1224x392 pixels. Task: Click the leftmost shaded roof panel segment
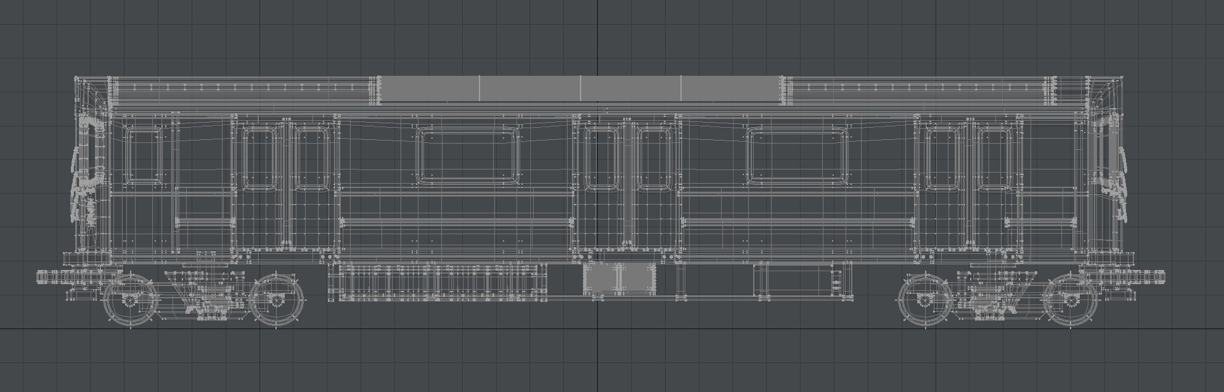[430, 88]
